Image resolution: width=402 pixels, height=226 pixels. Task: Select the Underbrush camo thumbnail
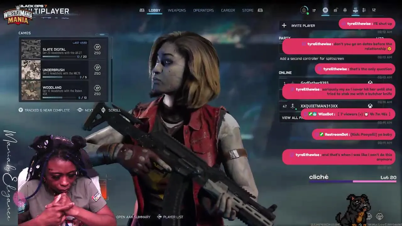click(31, 70)
